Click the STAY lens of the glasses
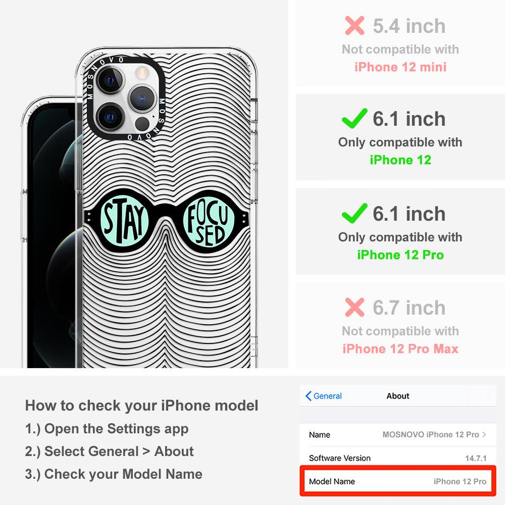This screenshot has height=505, width=505. 124,222
